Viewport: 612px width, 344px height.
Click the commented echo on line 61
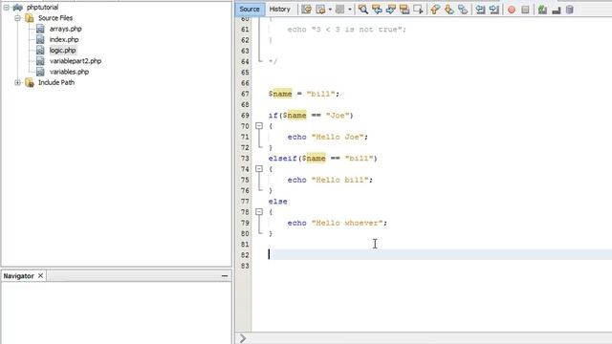[x=347, y=30]
